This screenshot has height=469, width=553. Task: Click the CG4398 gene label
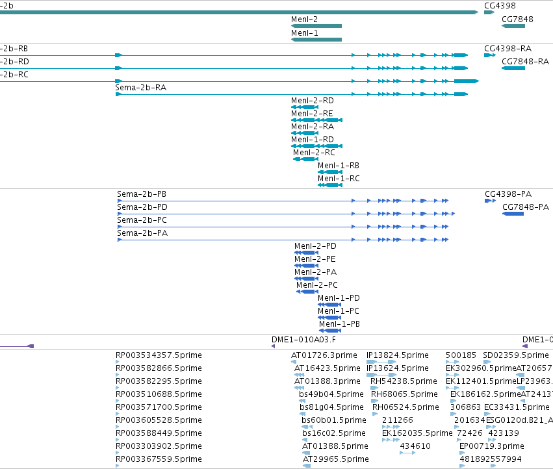click(x=500, y=6)
